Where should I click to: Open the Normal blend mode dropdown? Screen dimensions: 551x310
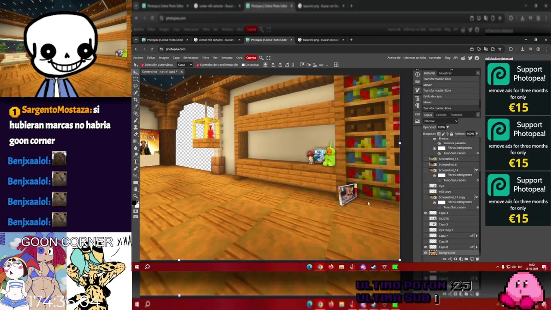coord(441,121)
